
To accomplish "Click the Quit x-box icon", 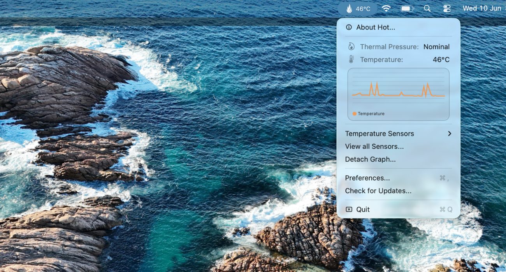I will [349, 209].
